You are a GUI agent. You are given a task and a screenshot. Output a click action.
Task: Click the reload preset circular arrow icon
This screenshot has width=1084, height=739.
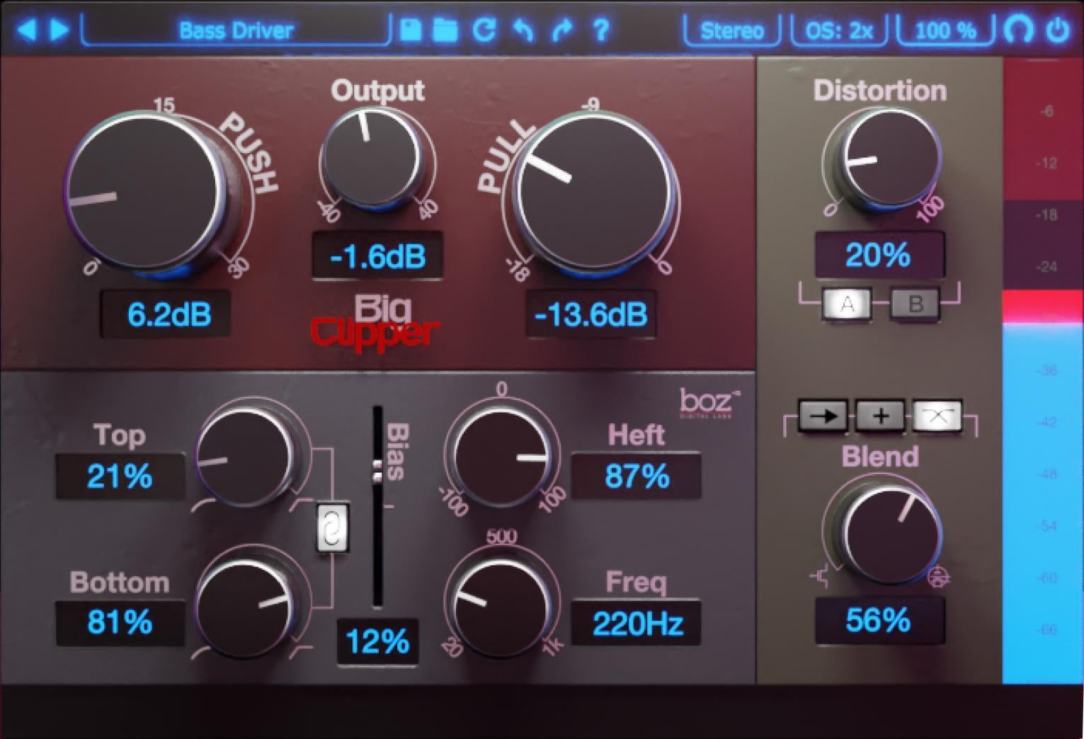pyautogui.click(x=485, y=30)
